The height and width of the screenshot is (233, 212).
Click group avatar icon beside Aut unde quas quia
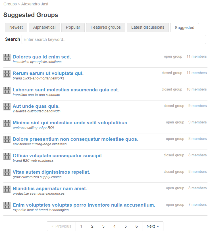pyautogui.click(x=7, y=107)
